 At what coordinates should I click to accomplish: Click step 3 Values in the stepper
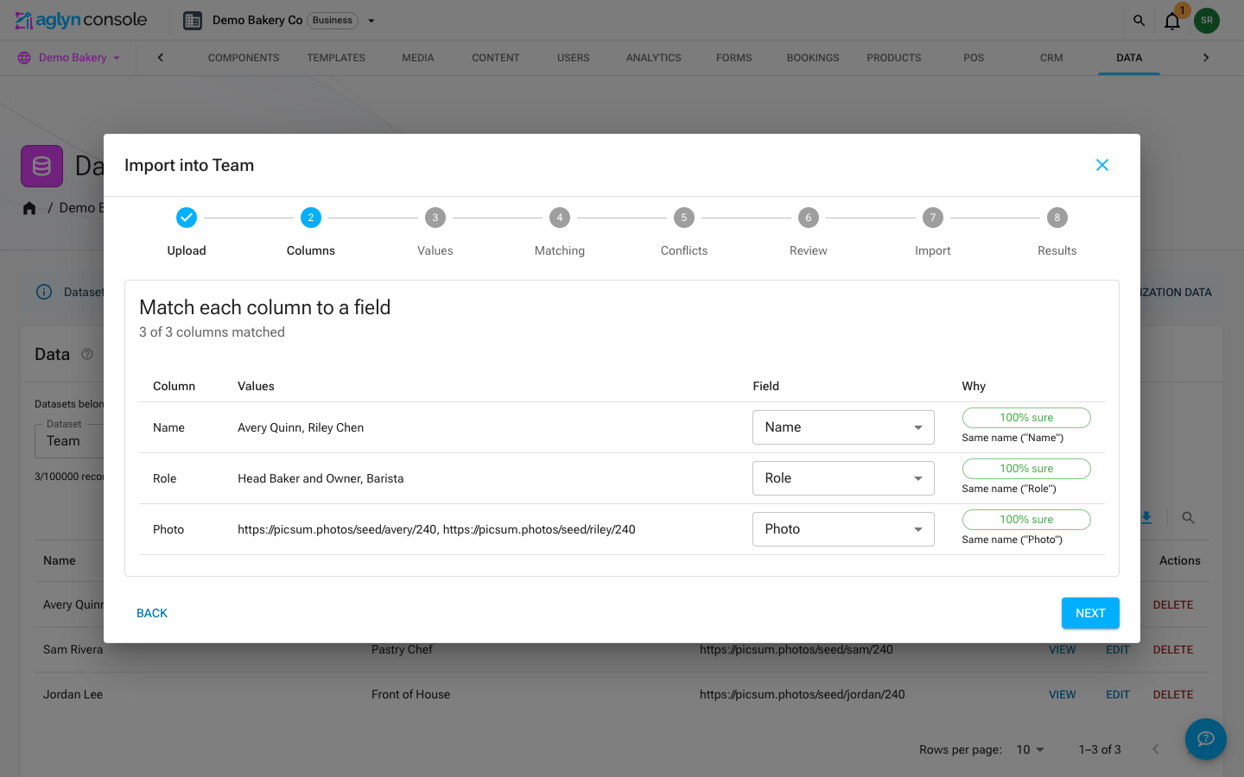click(435, 233)
